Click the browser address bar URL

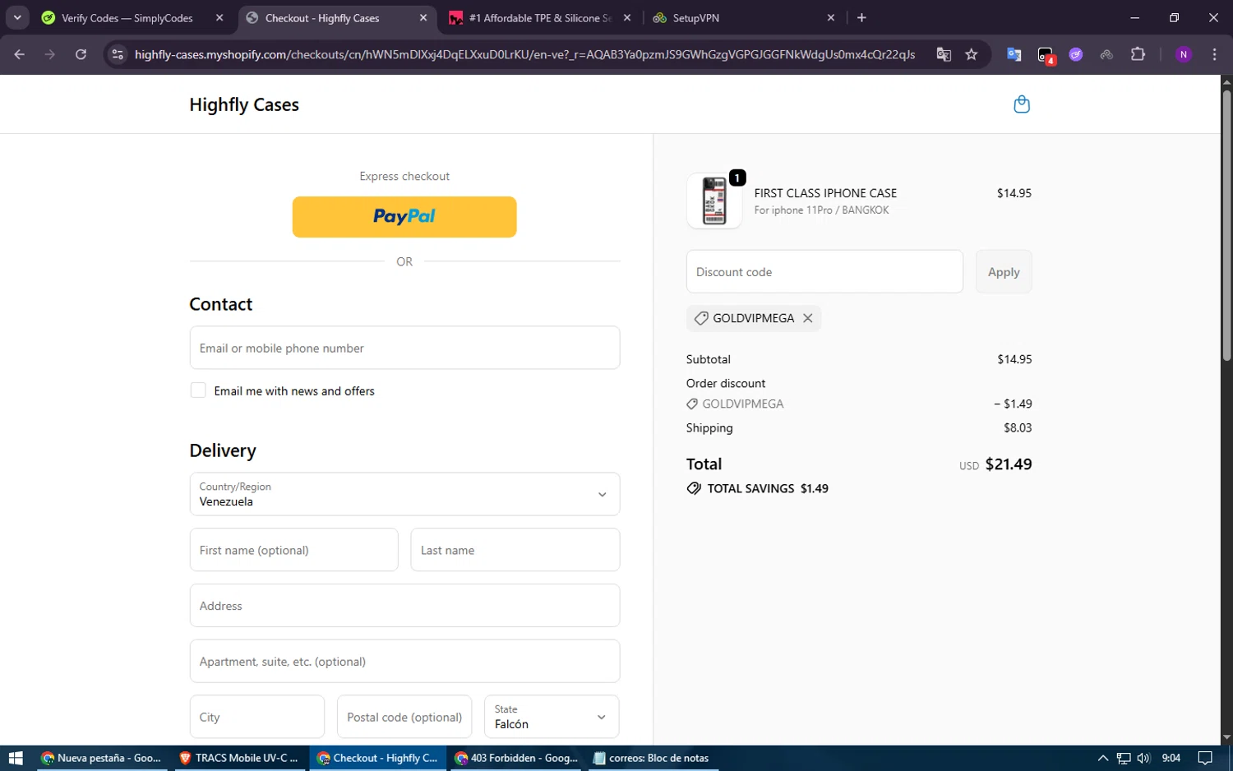[x=524, y=54]
